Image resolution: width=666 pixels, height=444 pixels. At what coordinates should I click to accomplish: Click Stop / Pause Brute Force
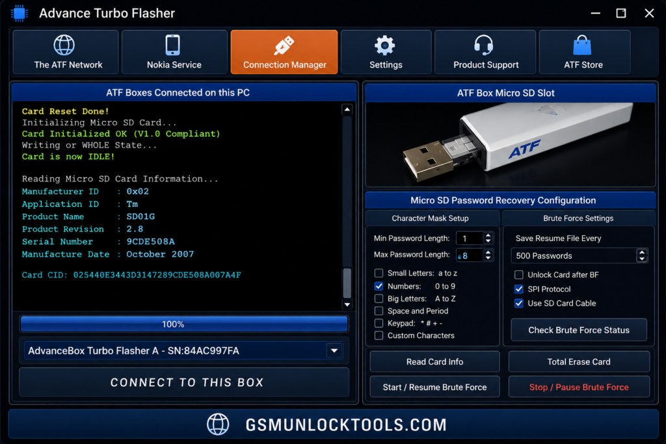coord(578,387)
